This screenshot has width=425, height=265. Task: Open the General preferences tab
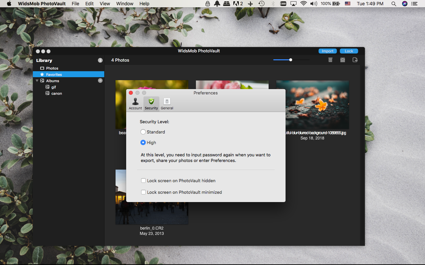[167, 104]
